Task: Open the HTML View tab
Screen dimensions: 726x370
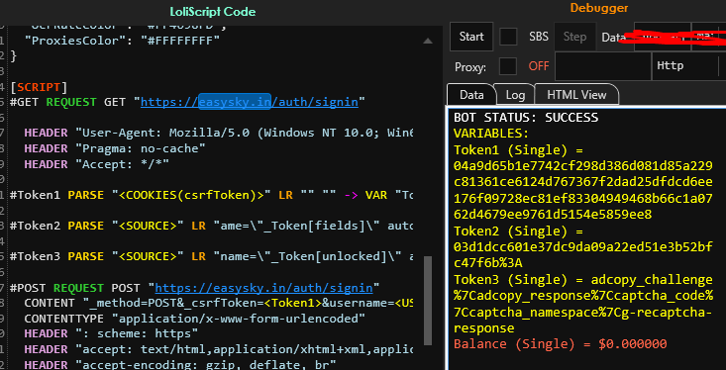Action: 576,95
